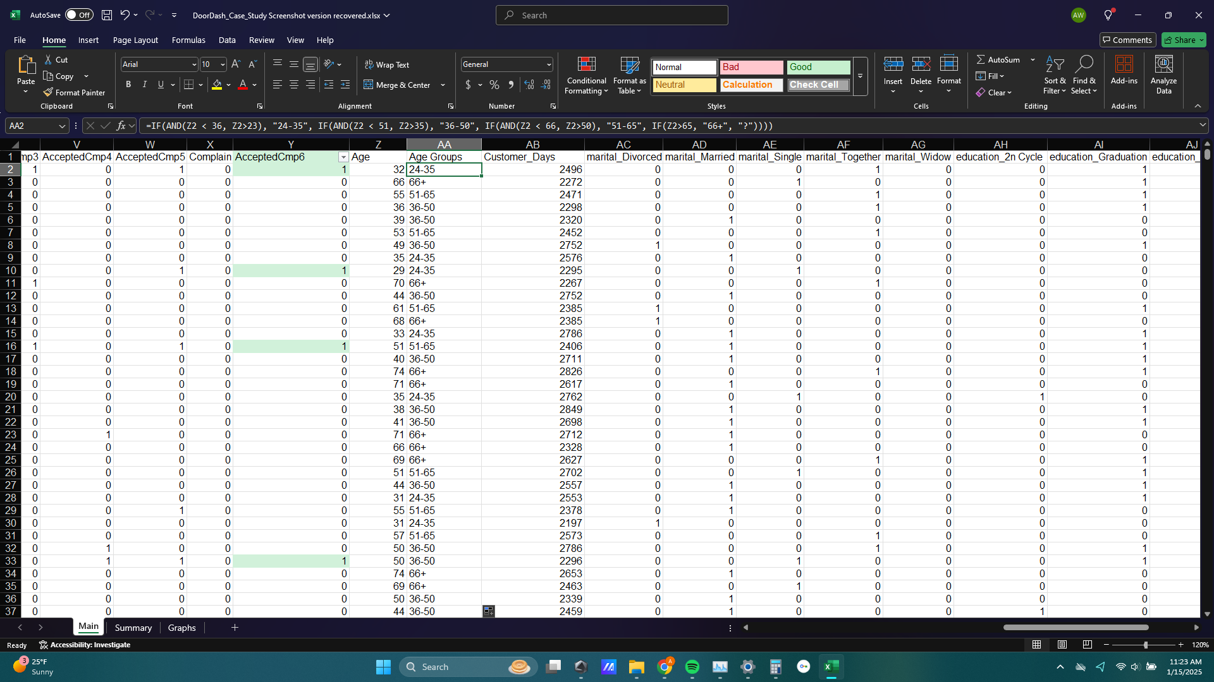This screenshot has height=682, width=1214.
Task: Toggle bold formatting
Action: [x=128, y=85]
